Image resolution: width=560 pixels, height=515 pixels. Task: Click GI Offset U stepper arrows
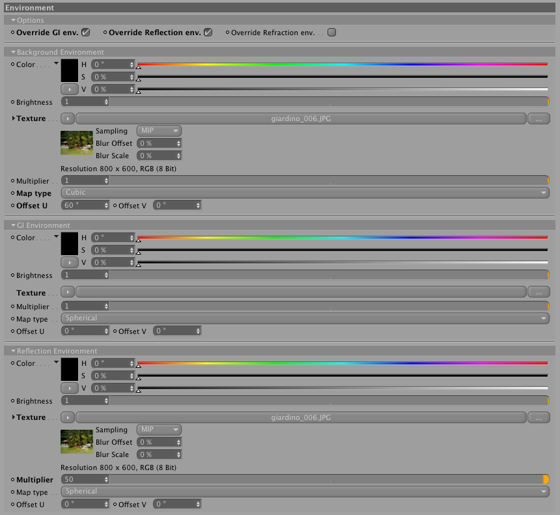106,331
